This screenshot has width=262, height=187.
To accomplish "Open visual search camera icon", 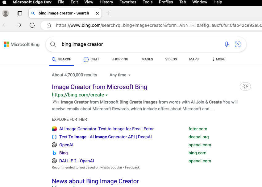I will pos(238,44).
